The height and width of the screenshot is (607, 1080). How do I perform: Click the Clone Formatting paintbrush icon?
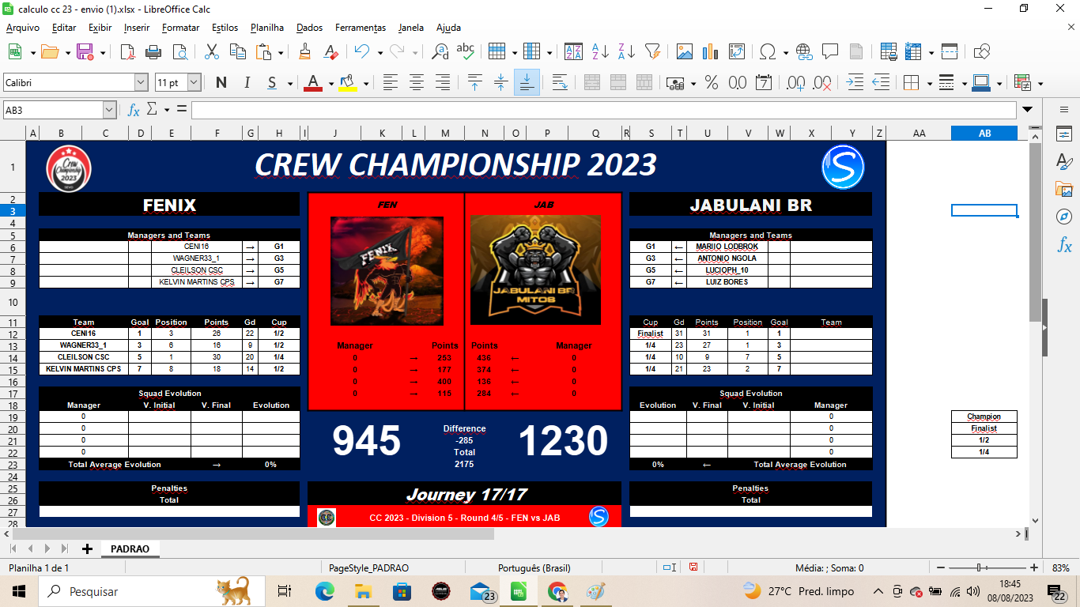coord(304,52)
